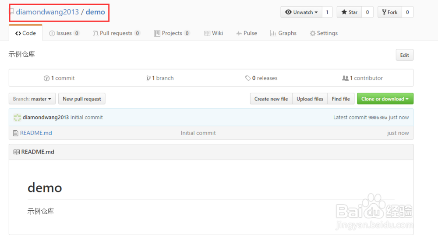Open the Projects tab

[x=172, y=33]
